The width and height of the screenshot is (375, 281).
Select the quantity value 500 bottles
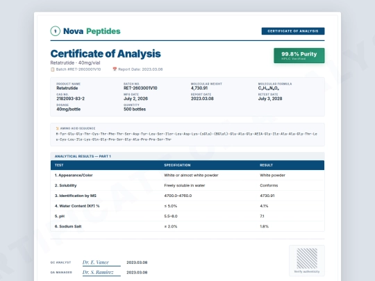(135, 109)
